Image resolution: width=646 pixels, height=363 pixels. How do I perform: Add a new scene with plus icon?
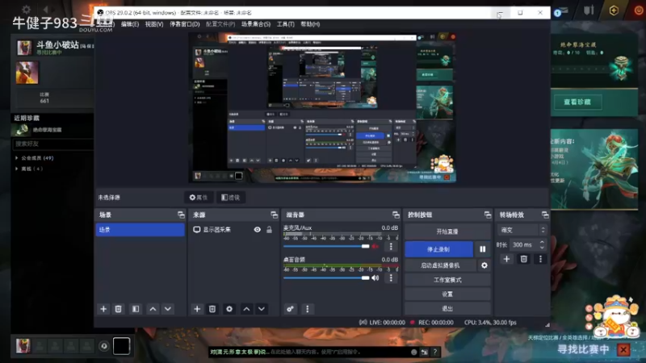(103, 309)
